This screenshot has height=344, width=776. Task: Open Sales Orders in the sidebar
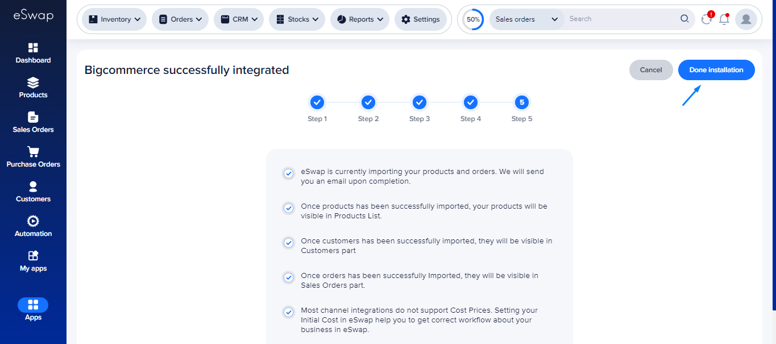pyautogui.click(x=33, y=118)
